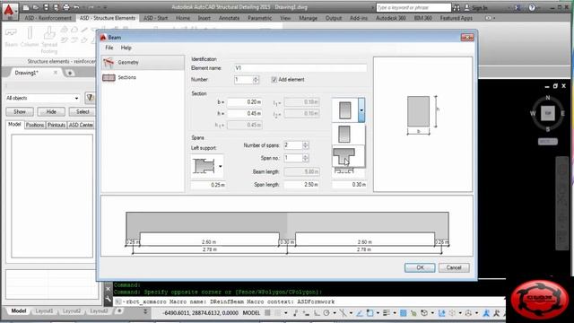Click the Show button in Object Inspector
Screen dimensions: 574x323
click(x=20, y=111)
